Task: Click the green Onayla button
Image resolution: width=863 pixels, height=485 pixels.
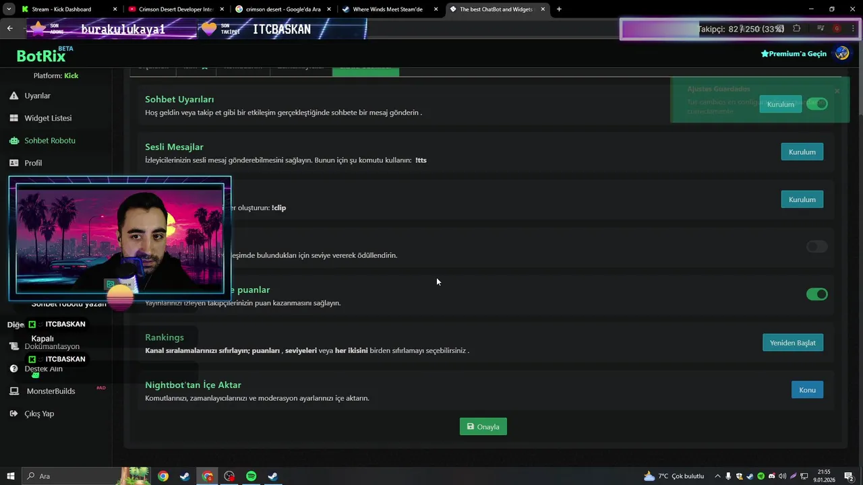Action: click(x=483, y=426)
